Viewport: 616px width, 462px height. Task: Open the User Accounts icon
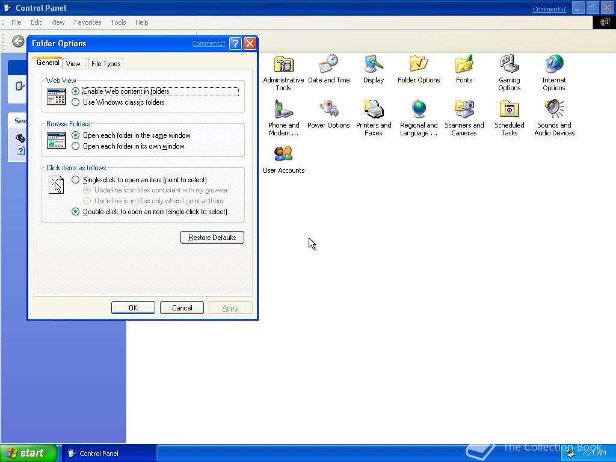coord(283,159)
